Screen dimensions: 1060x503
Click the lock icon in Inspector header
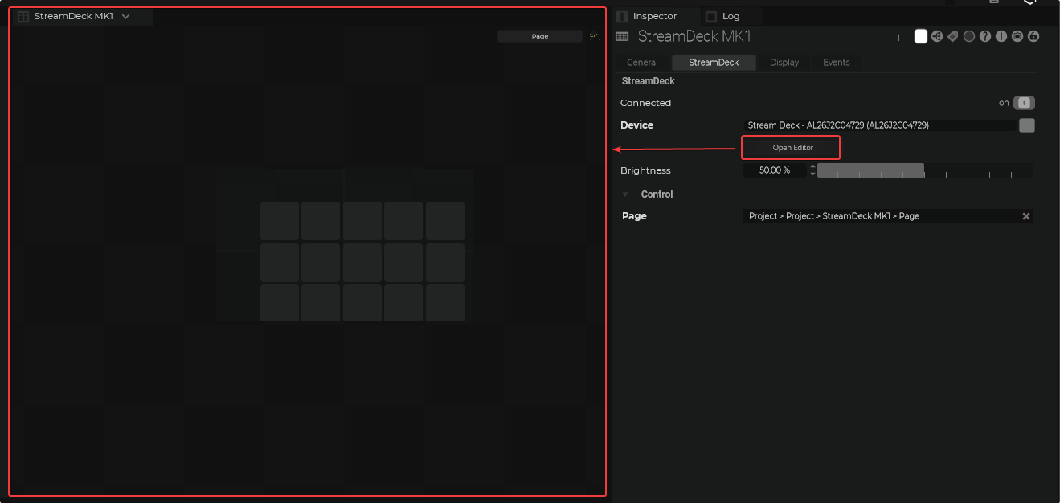[x=1033, y=36]
